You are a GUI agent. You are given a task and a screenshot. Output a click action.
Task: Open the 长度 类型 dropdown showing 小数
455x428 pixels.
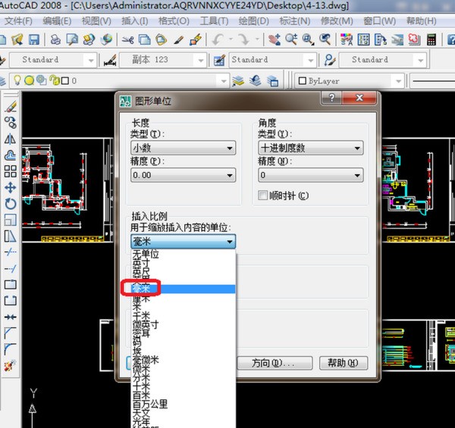pyautogui.click(x=183, y=148)
